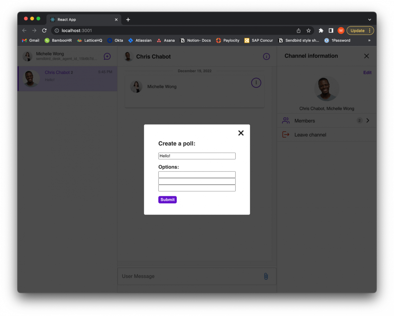Open the Chrome three-dot menu
This screenshot has height=316, width=394.
(370, 30)
